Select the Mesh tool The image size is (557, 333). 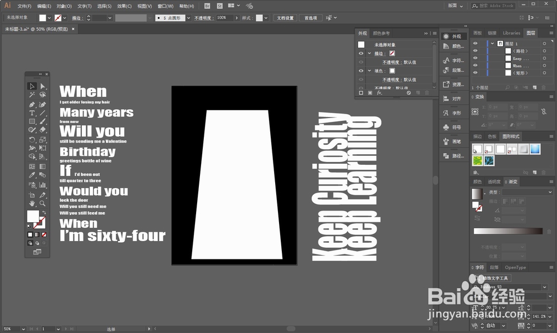(x=32, y=166)
